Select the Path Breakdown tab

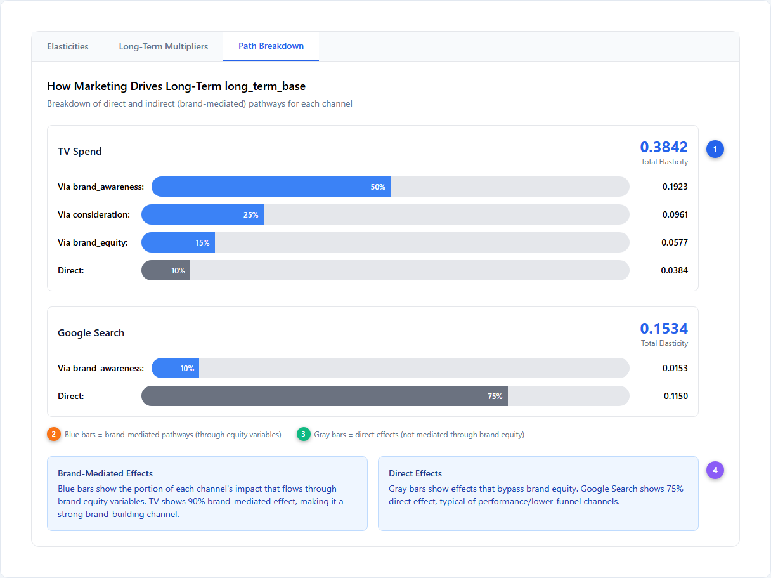pyautogui.click(x=271, y=46)
